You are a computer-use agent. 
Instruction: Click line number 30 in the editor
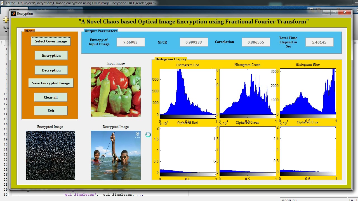6,195
